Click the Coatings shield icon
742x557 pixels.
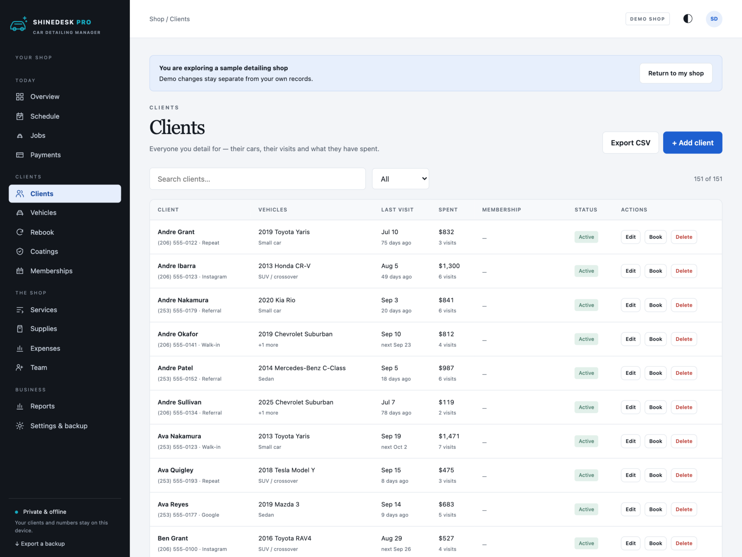pyautogui.click(x=20, y=251)
